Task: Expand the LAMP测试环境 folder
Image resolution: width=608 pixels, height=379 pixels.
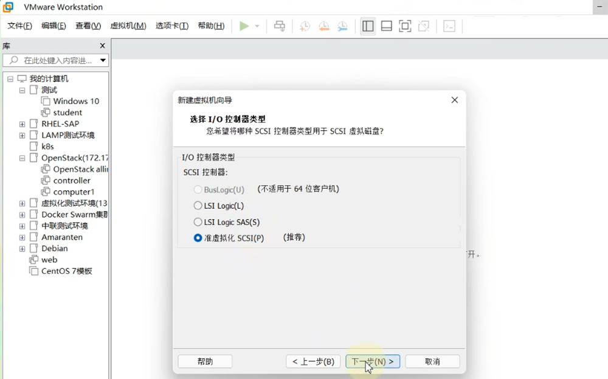Action: click(22, 136)
